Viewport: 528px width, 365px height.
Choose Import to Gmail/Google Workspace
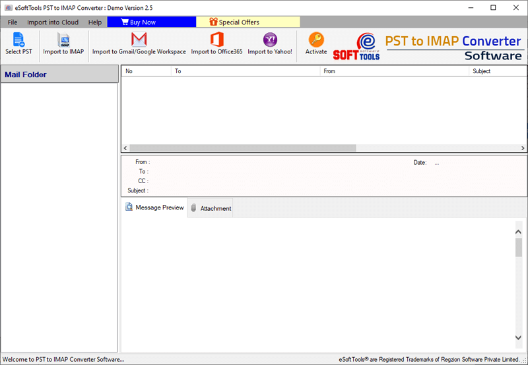(x=139, y=43)
